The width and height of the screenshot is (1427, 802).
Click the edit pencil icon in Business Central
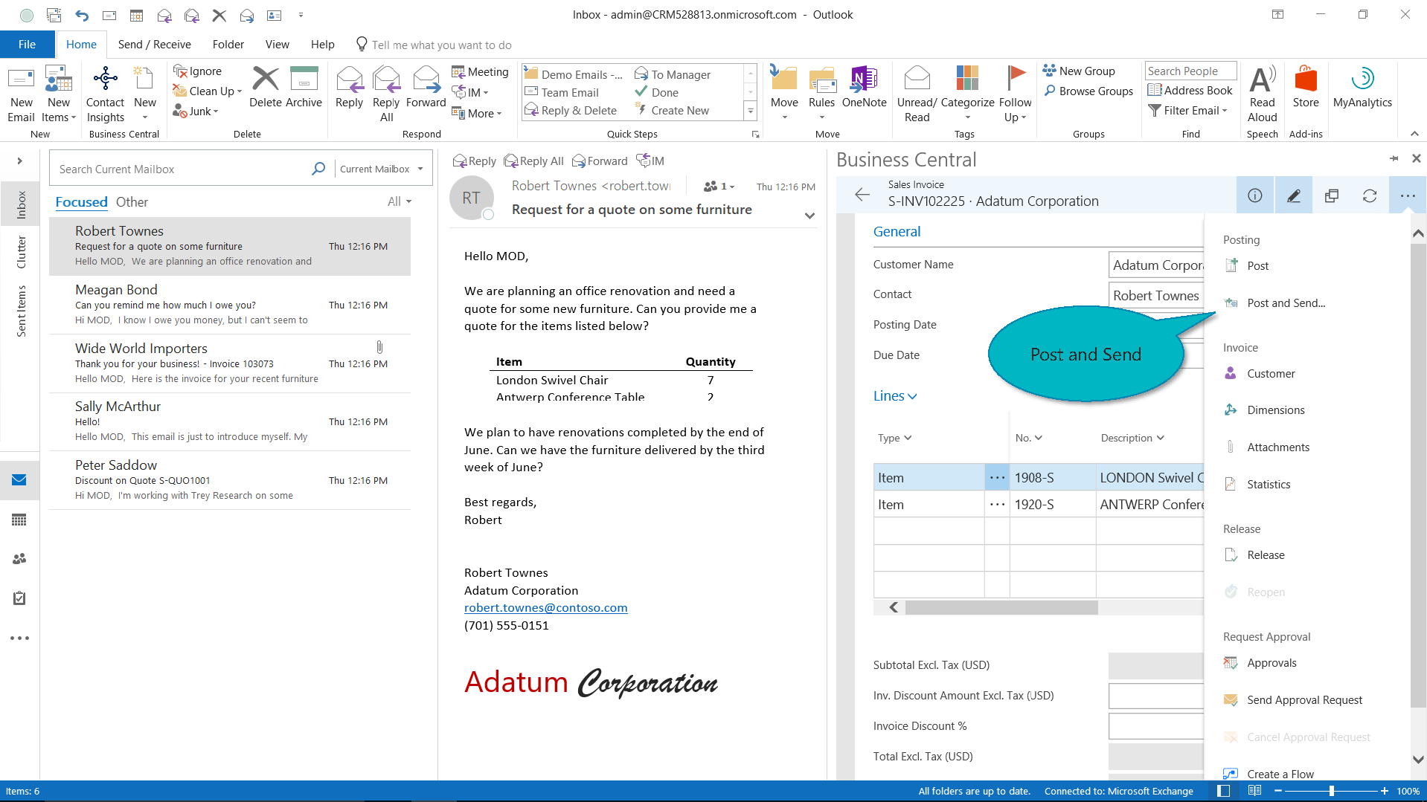[1293, 195]
